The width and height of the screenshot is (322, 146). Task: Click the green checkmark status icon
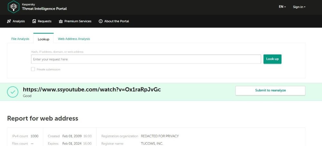(13, 92)
